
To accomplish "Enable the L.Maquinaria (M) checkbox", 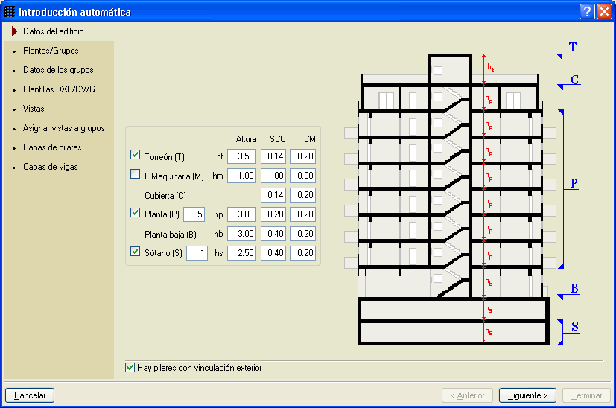I will click(x=135, y=175).
